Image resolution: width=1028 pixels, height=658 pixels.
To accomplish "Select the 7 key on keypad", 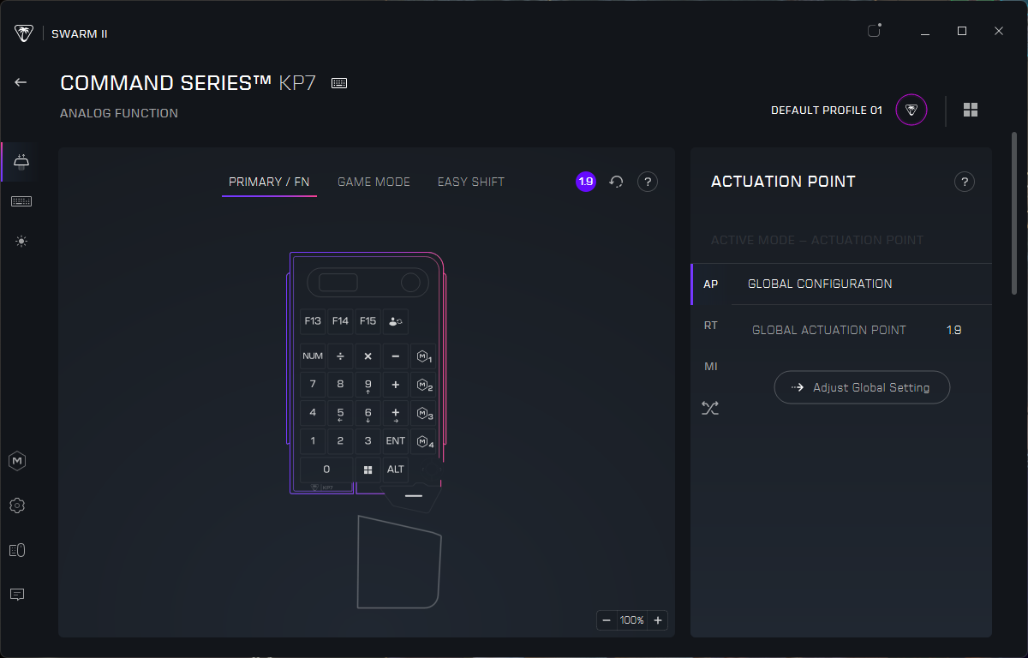I will 313,385.
